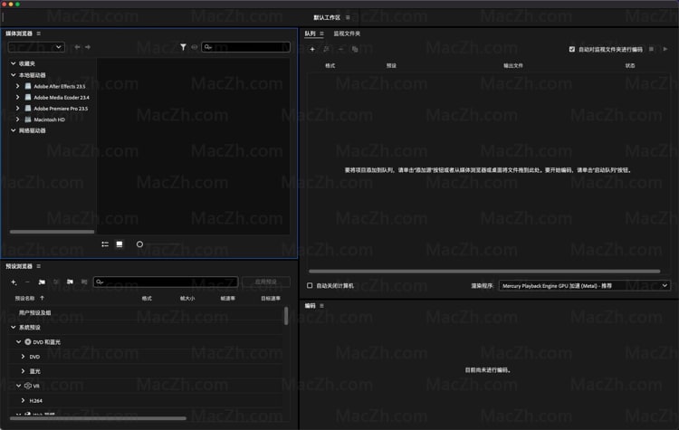Click the preset browser horizontal scrollbar
679x430 pixels.
[x=98, y=418]
